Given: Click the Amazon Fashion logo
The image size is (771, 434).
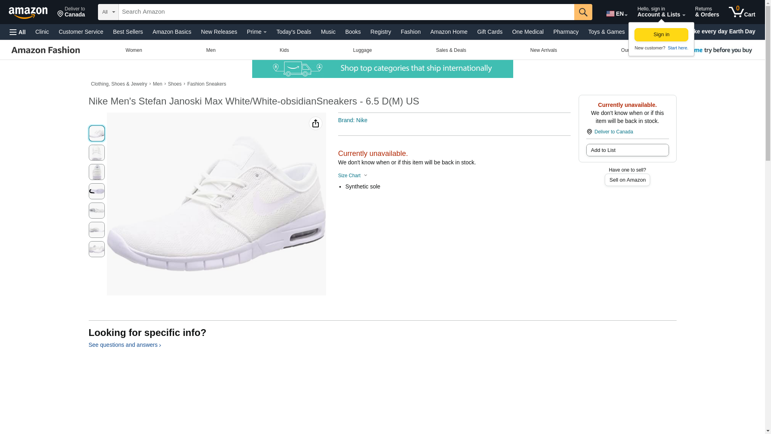Looking at the screenshot, I should coord(46,50).
